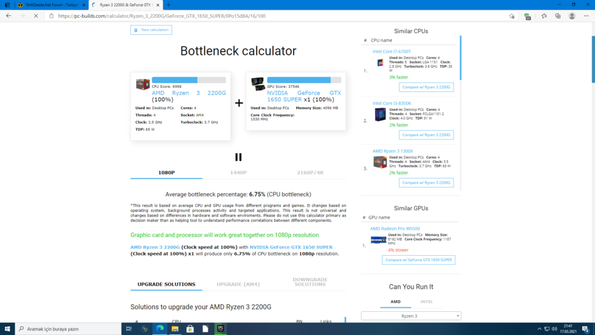595x335 pixels.
Task: Click Intel Core i3-8350K box image
Action: (x=380, y=114)
